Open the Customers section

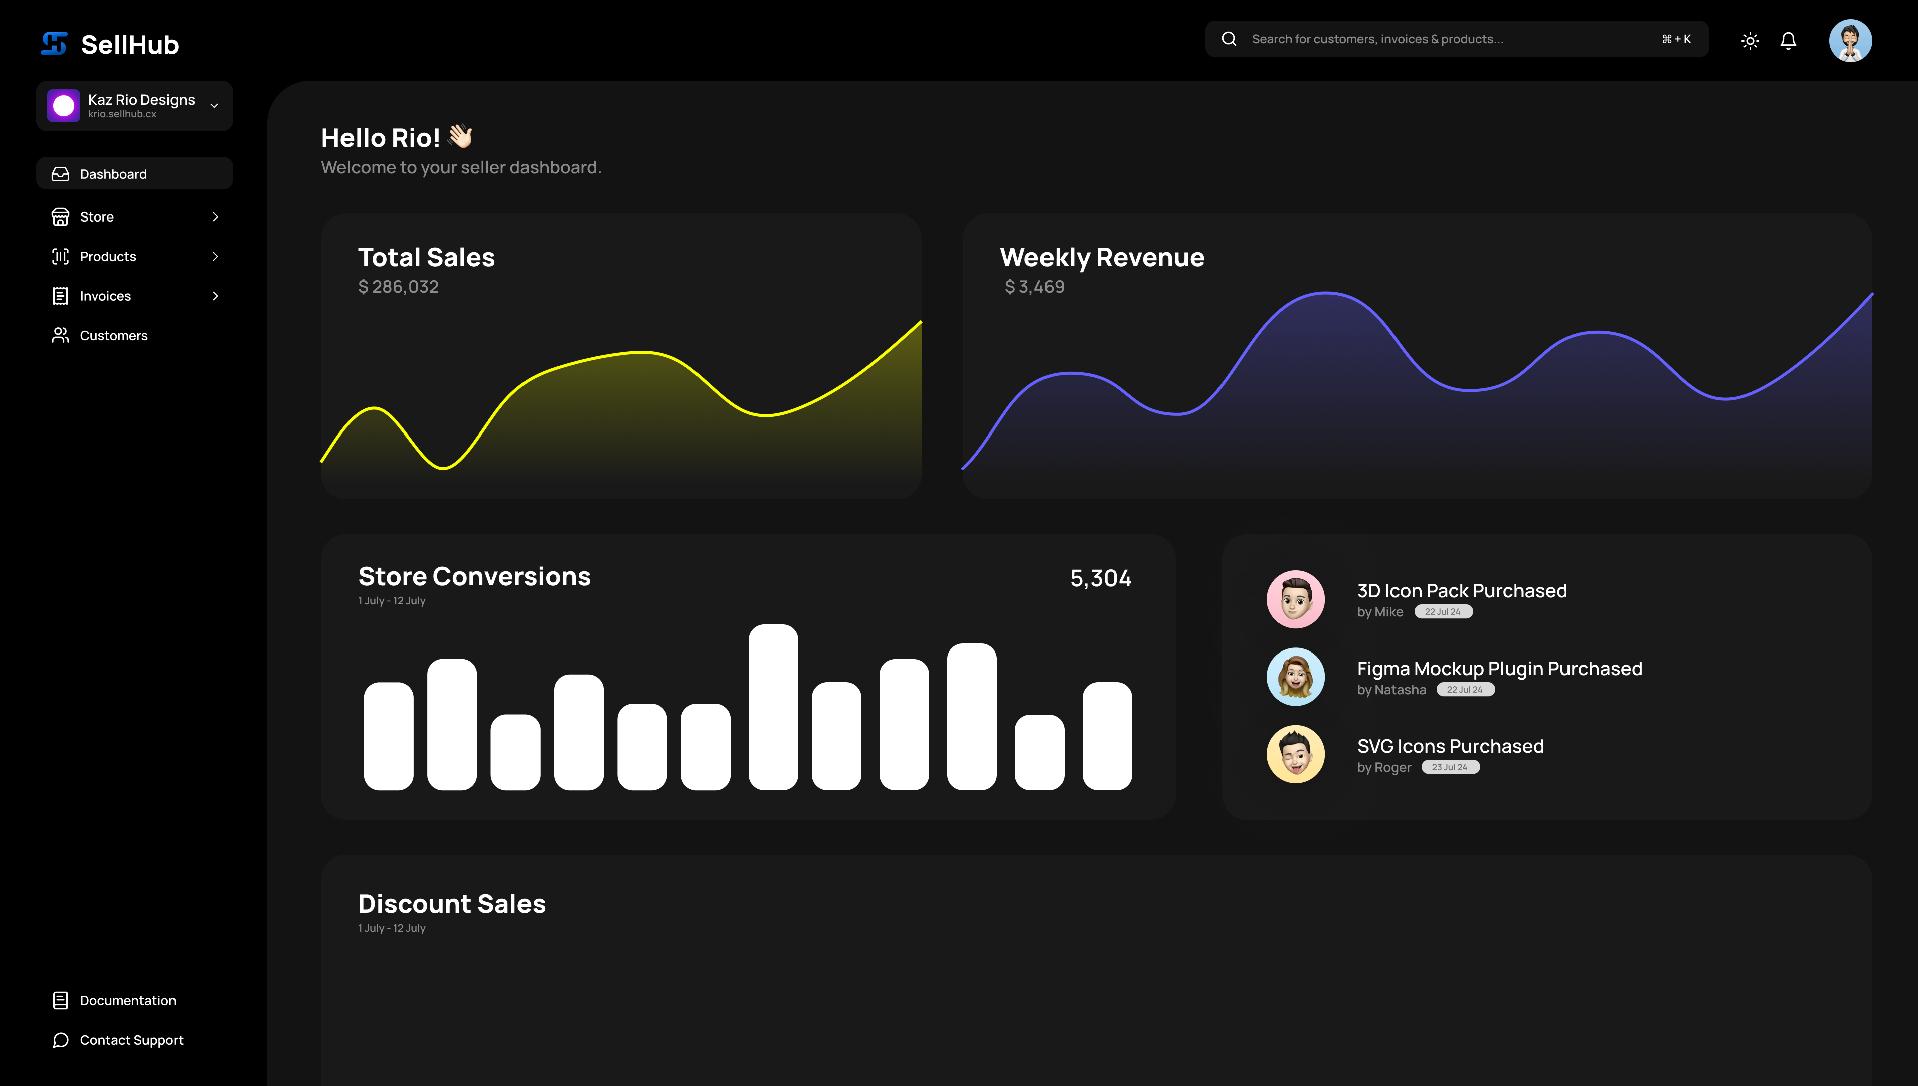tap(113, 335)
